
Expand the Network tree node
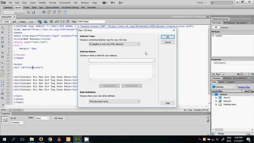(x=216, y=101)
